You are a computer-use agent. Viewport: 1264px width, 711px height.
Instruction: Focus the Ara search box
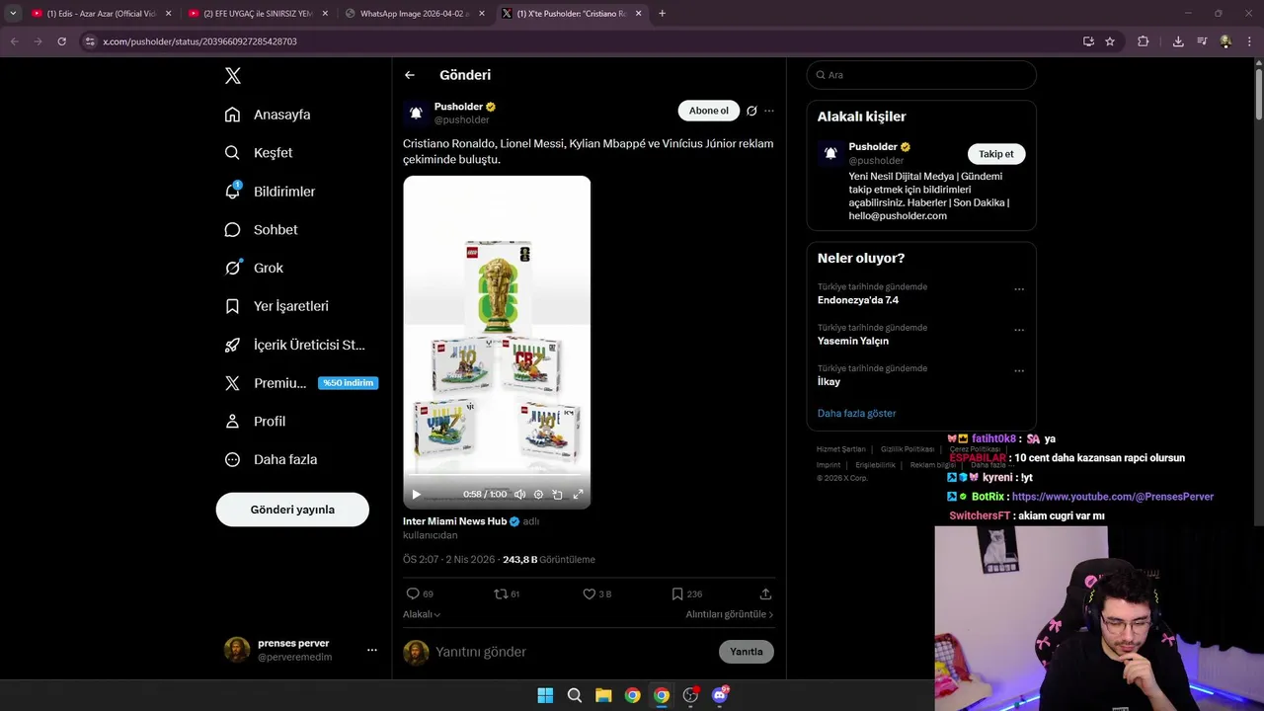coord(921,75)
